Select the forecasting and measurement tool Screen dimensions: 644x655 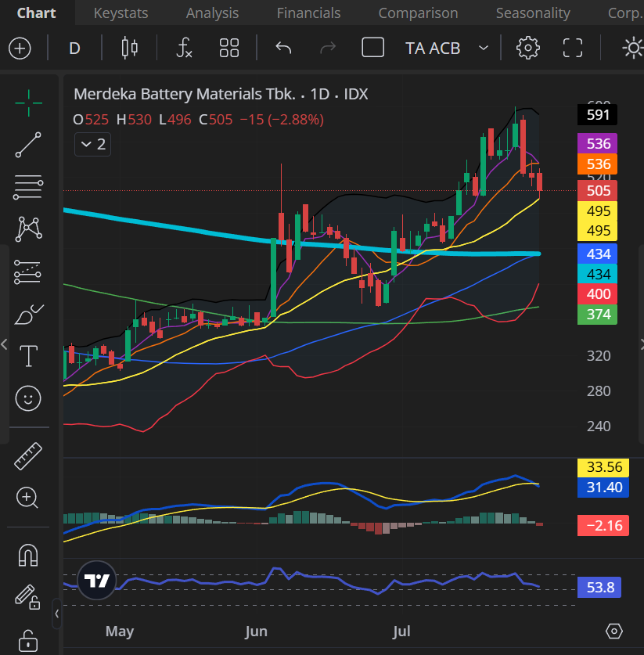[28, 272]
